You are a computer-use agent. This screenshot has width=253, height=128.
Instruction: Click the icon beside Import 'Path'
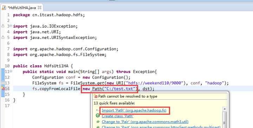98,110
